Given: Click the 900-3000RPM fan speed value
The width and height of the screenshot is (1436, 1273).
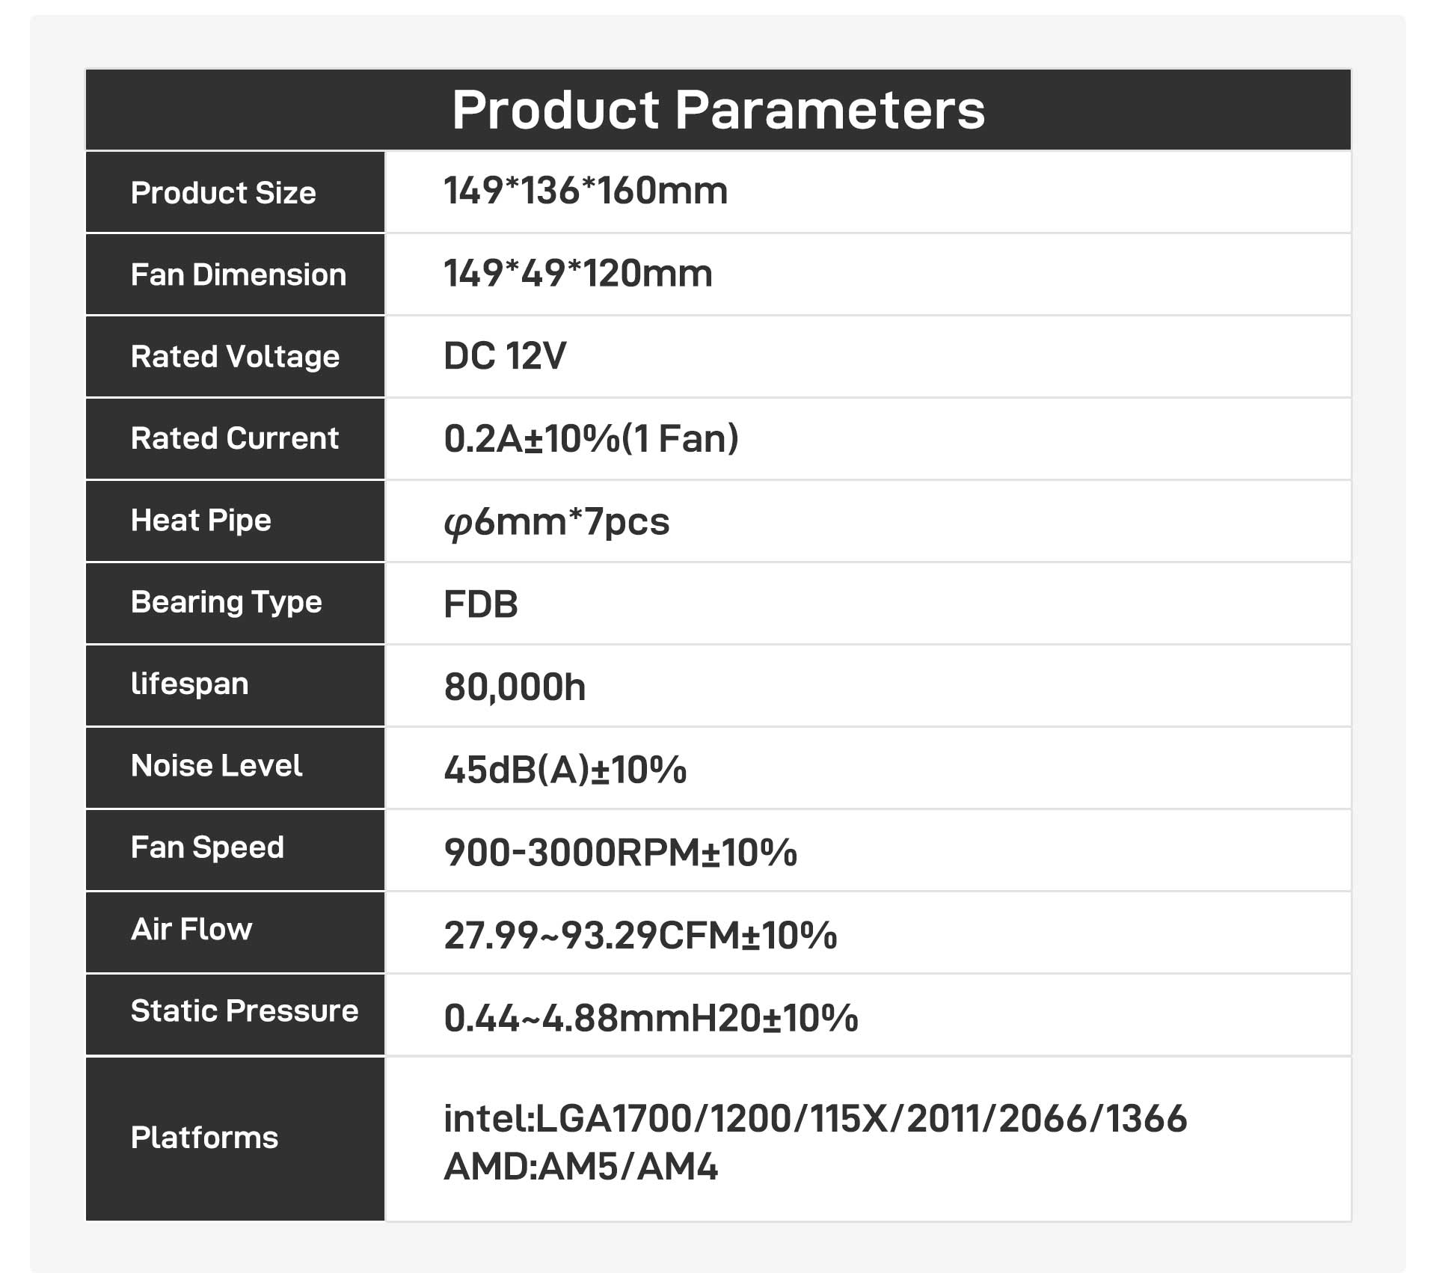Looking at the screenshot, I should tap(620, 852).
